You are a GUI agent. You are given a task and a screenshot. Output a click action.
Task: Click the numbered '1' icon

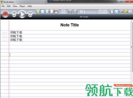(x=75, y=11)
